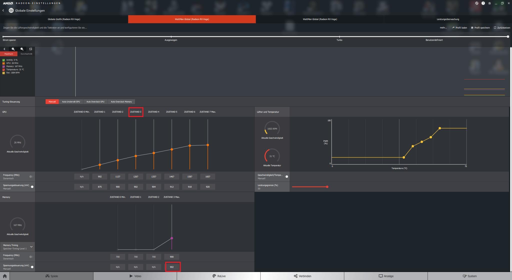Image resolution: width=512 pixels, height=280 pixels.
Task: Click the GPU ZUSTAND 7 Max. header
Action: click(208, 112)
